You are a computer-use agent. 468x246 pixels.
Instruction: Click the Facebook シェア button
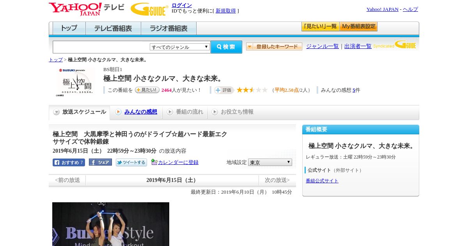100,162
